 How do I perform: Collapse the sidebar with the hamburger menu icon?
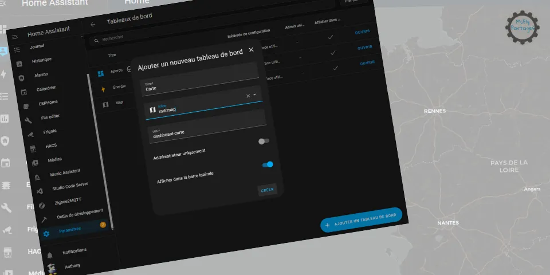coord(15,37)
